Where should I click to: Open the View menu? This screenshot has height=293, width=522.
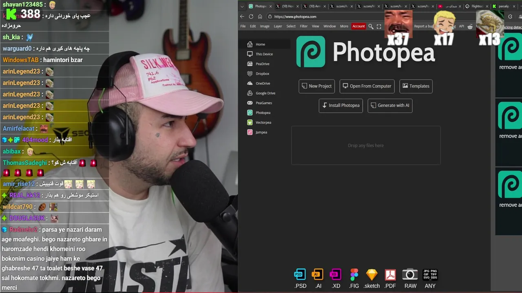coord(316,26)
